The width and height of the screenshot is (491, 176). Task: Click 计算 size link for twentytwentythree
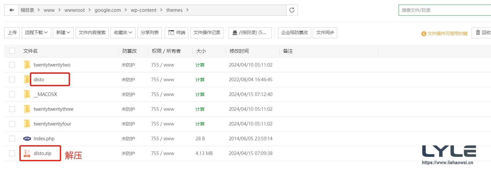[200, 109]
